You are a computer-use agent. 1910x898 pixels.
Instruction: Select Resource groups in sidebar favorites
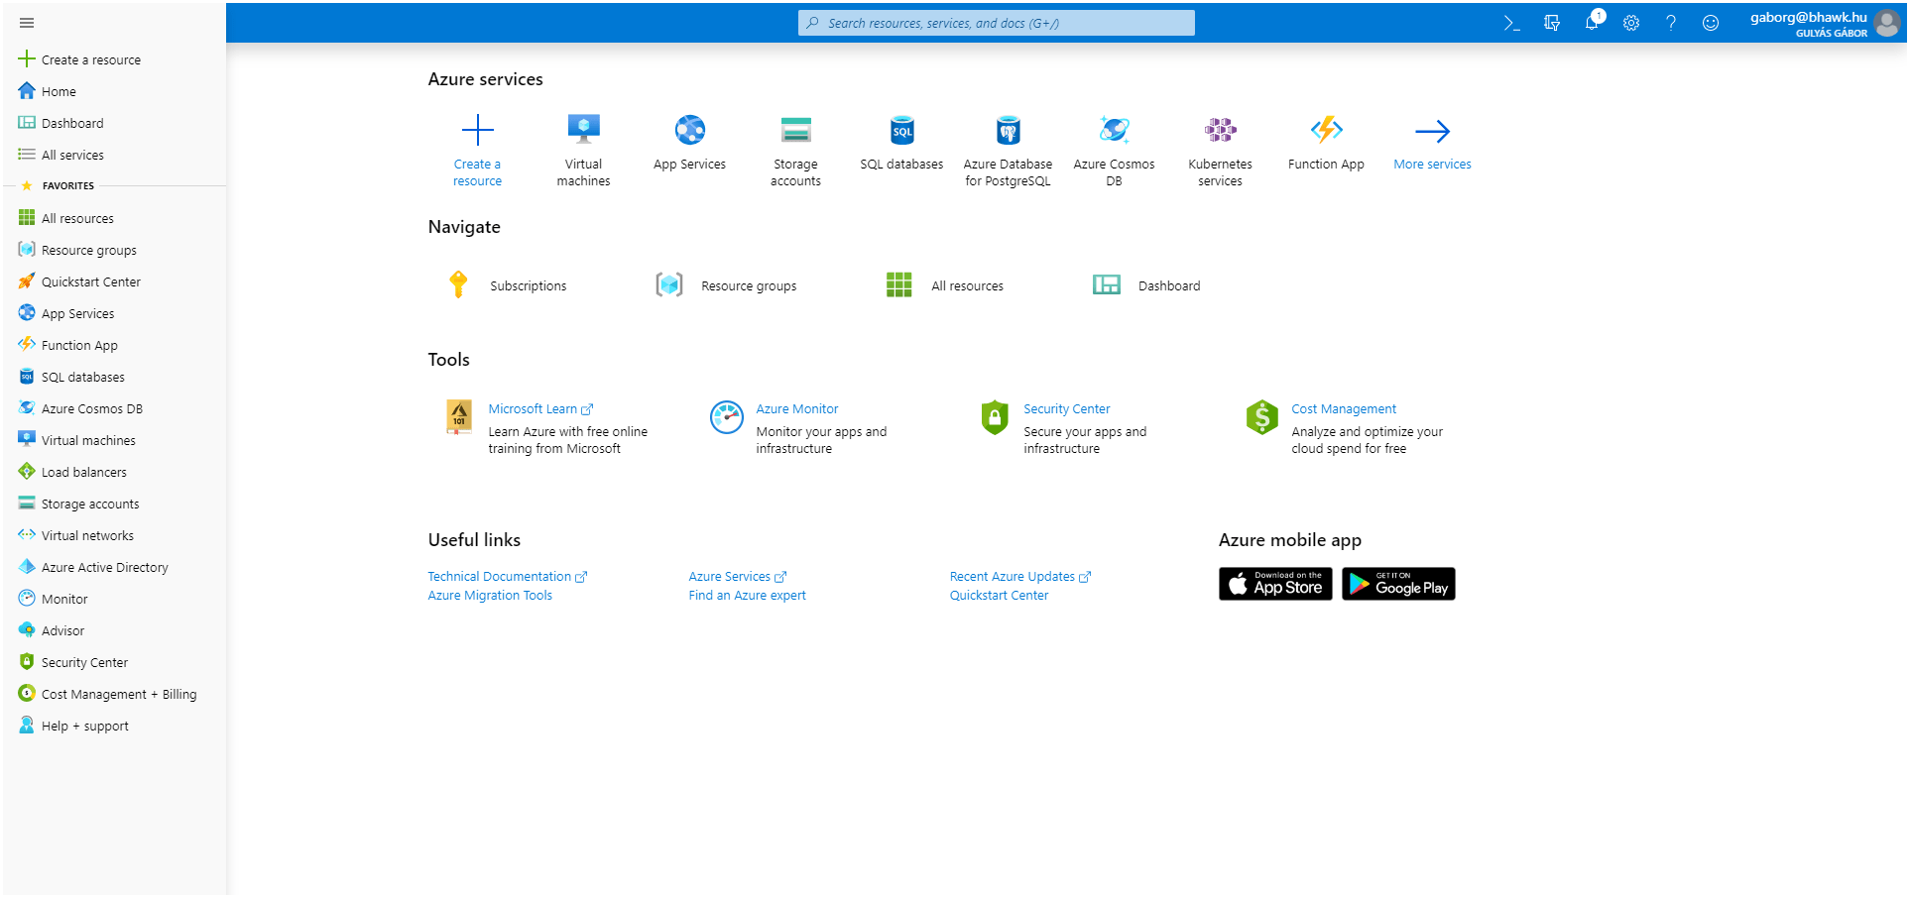[x=114, y=250]
